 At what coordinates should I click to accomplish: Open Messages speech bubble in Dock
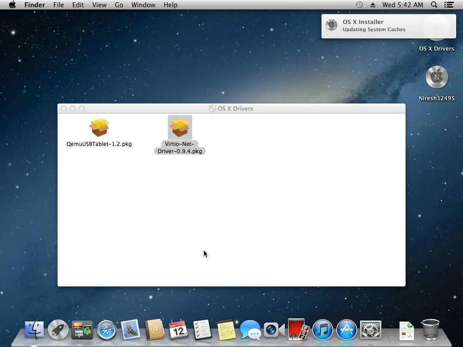point(250,330)
